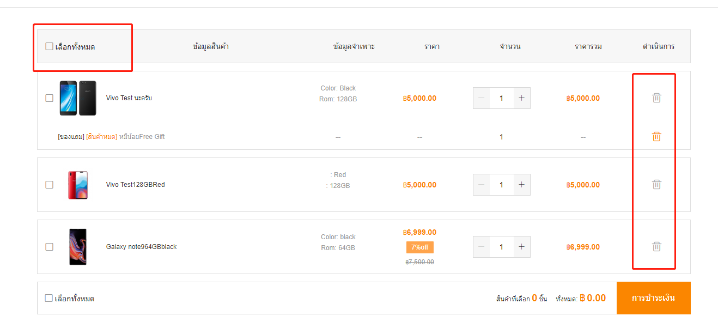Increase quantity of Vivo Test นะครับ

[521, 98]
